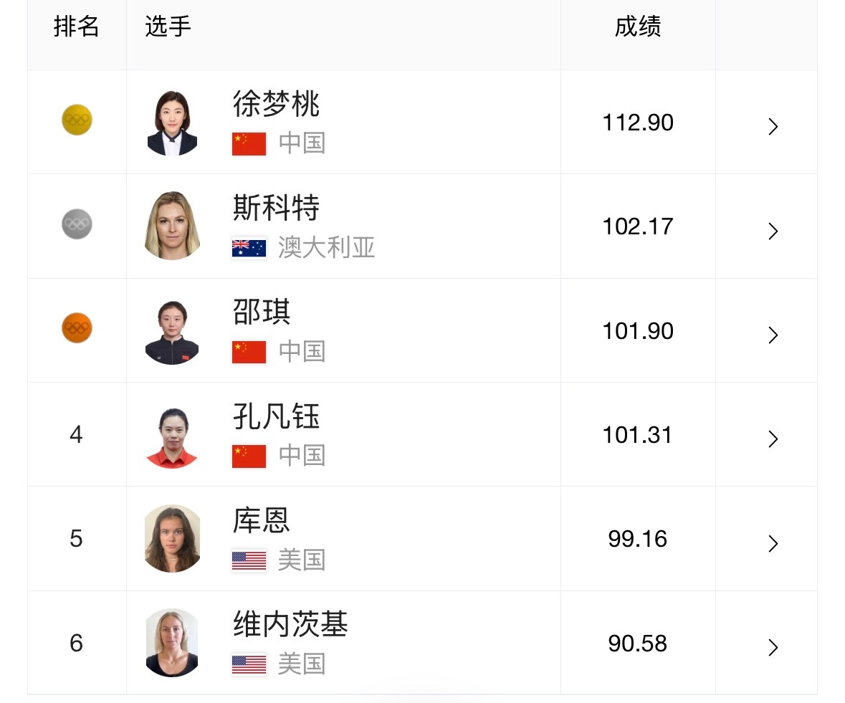This screenshot has height=703, width=845.
Task: Click the China flag next to 徐梦桃
Action: pyautogui.click(x=249, y=142)
